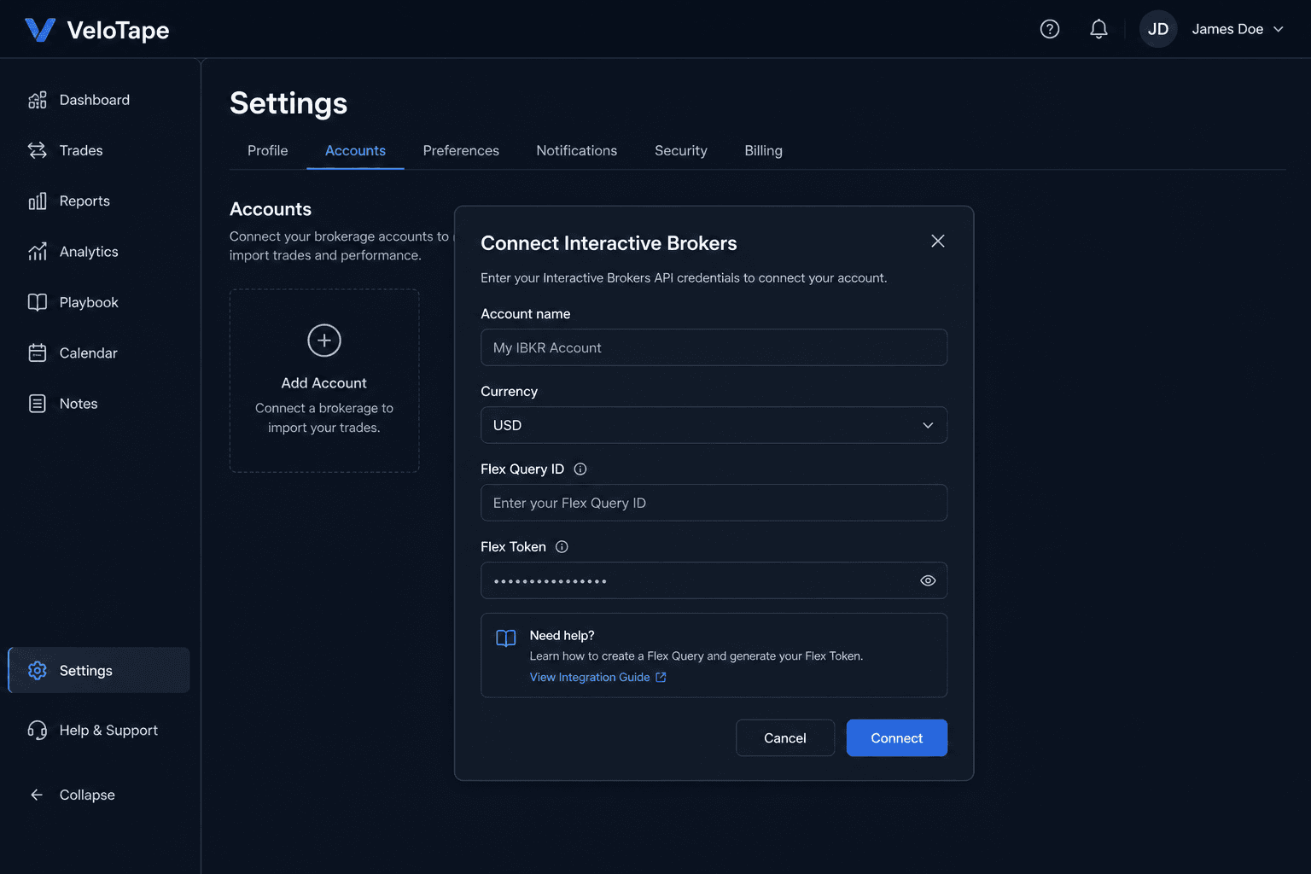The image size is (1311, 874).
Task: Click the Connect button
Action: [897, 738]
